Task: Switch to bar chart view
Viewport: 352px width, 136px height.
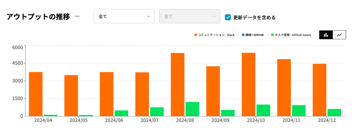Action: [326, 35]
